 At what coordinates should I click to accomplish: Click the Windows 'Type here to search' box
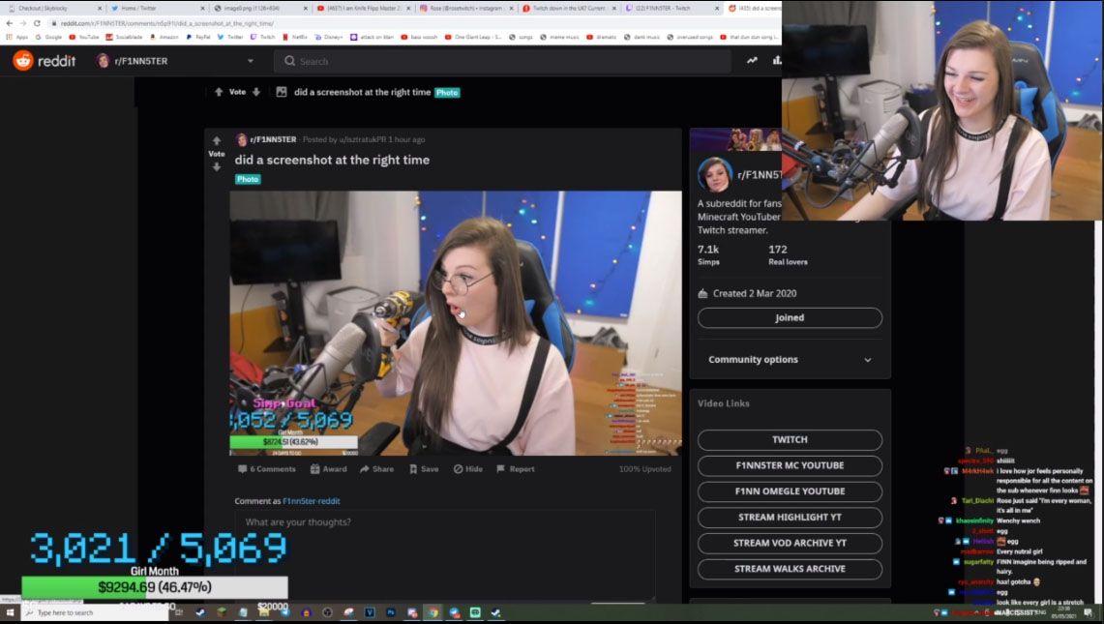tap(95, 612)
